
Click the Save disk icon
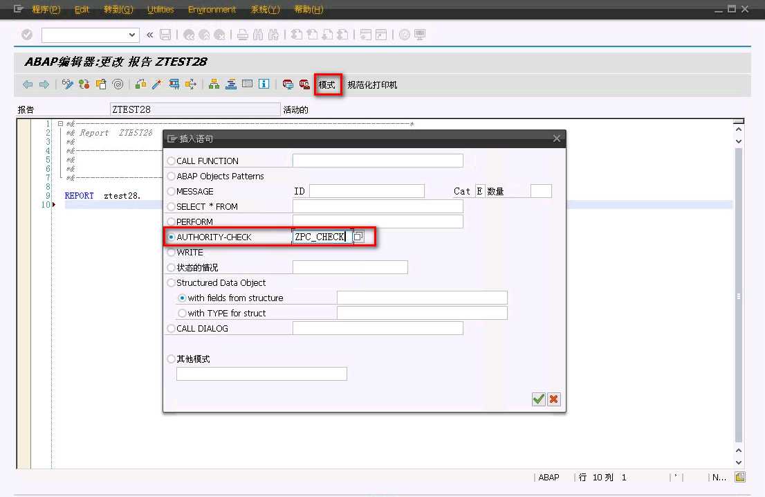pos(165,35)
